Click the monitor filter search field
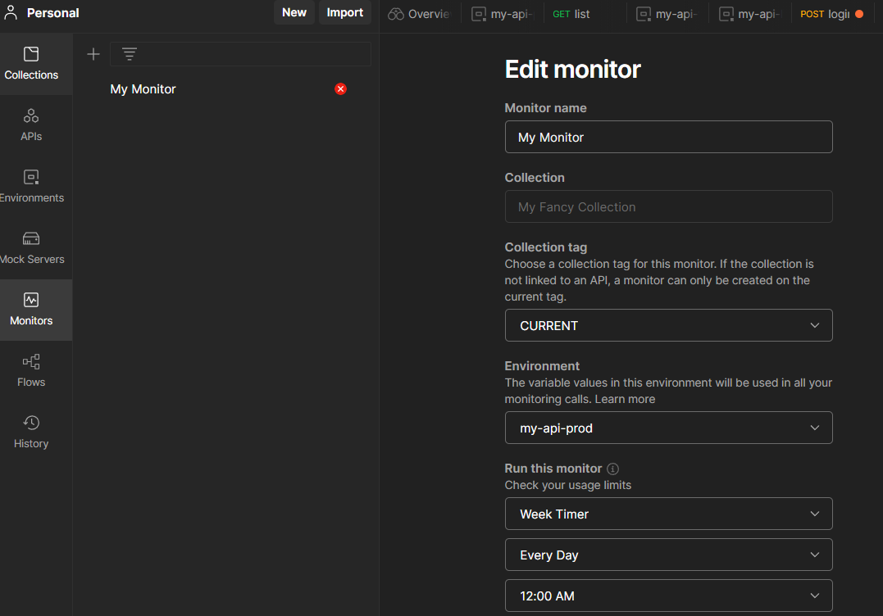The width and height of the screenshot is (883, 616). click(240, 54)
